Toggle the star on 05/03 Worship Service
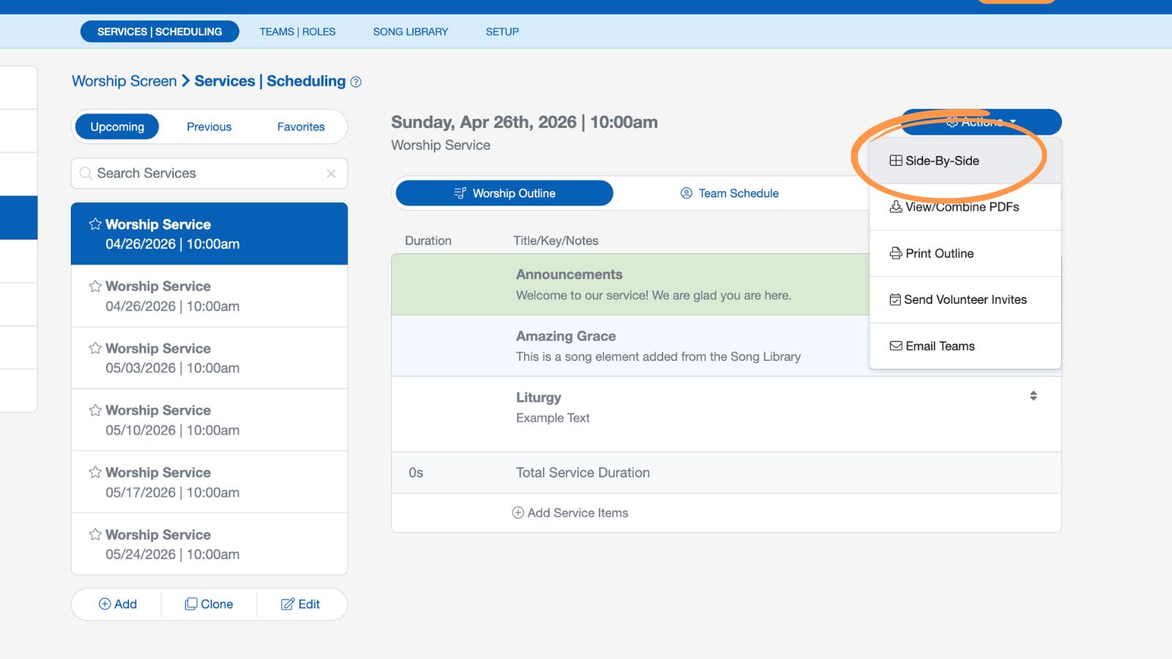 (94, 348)
